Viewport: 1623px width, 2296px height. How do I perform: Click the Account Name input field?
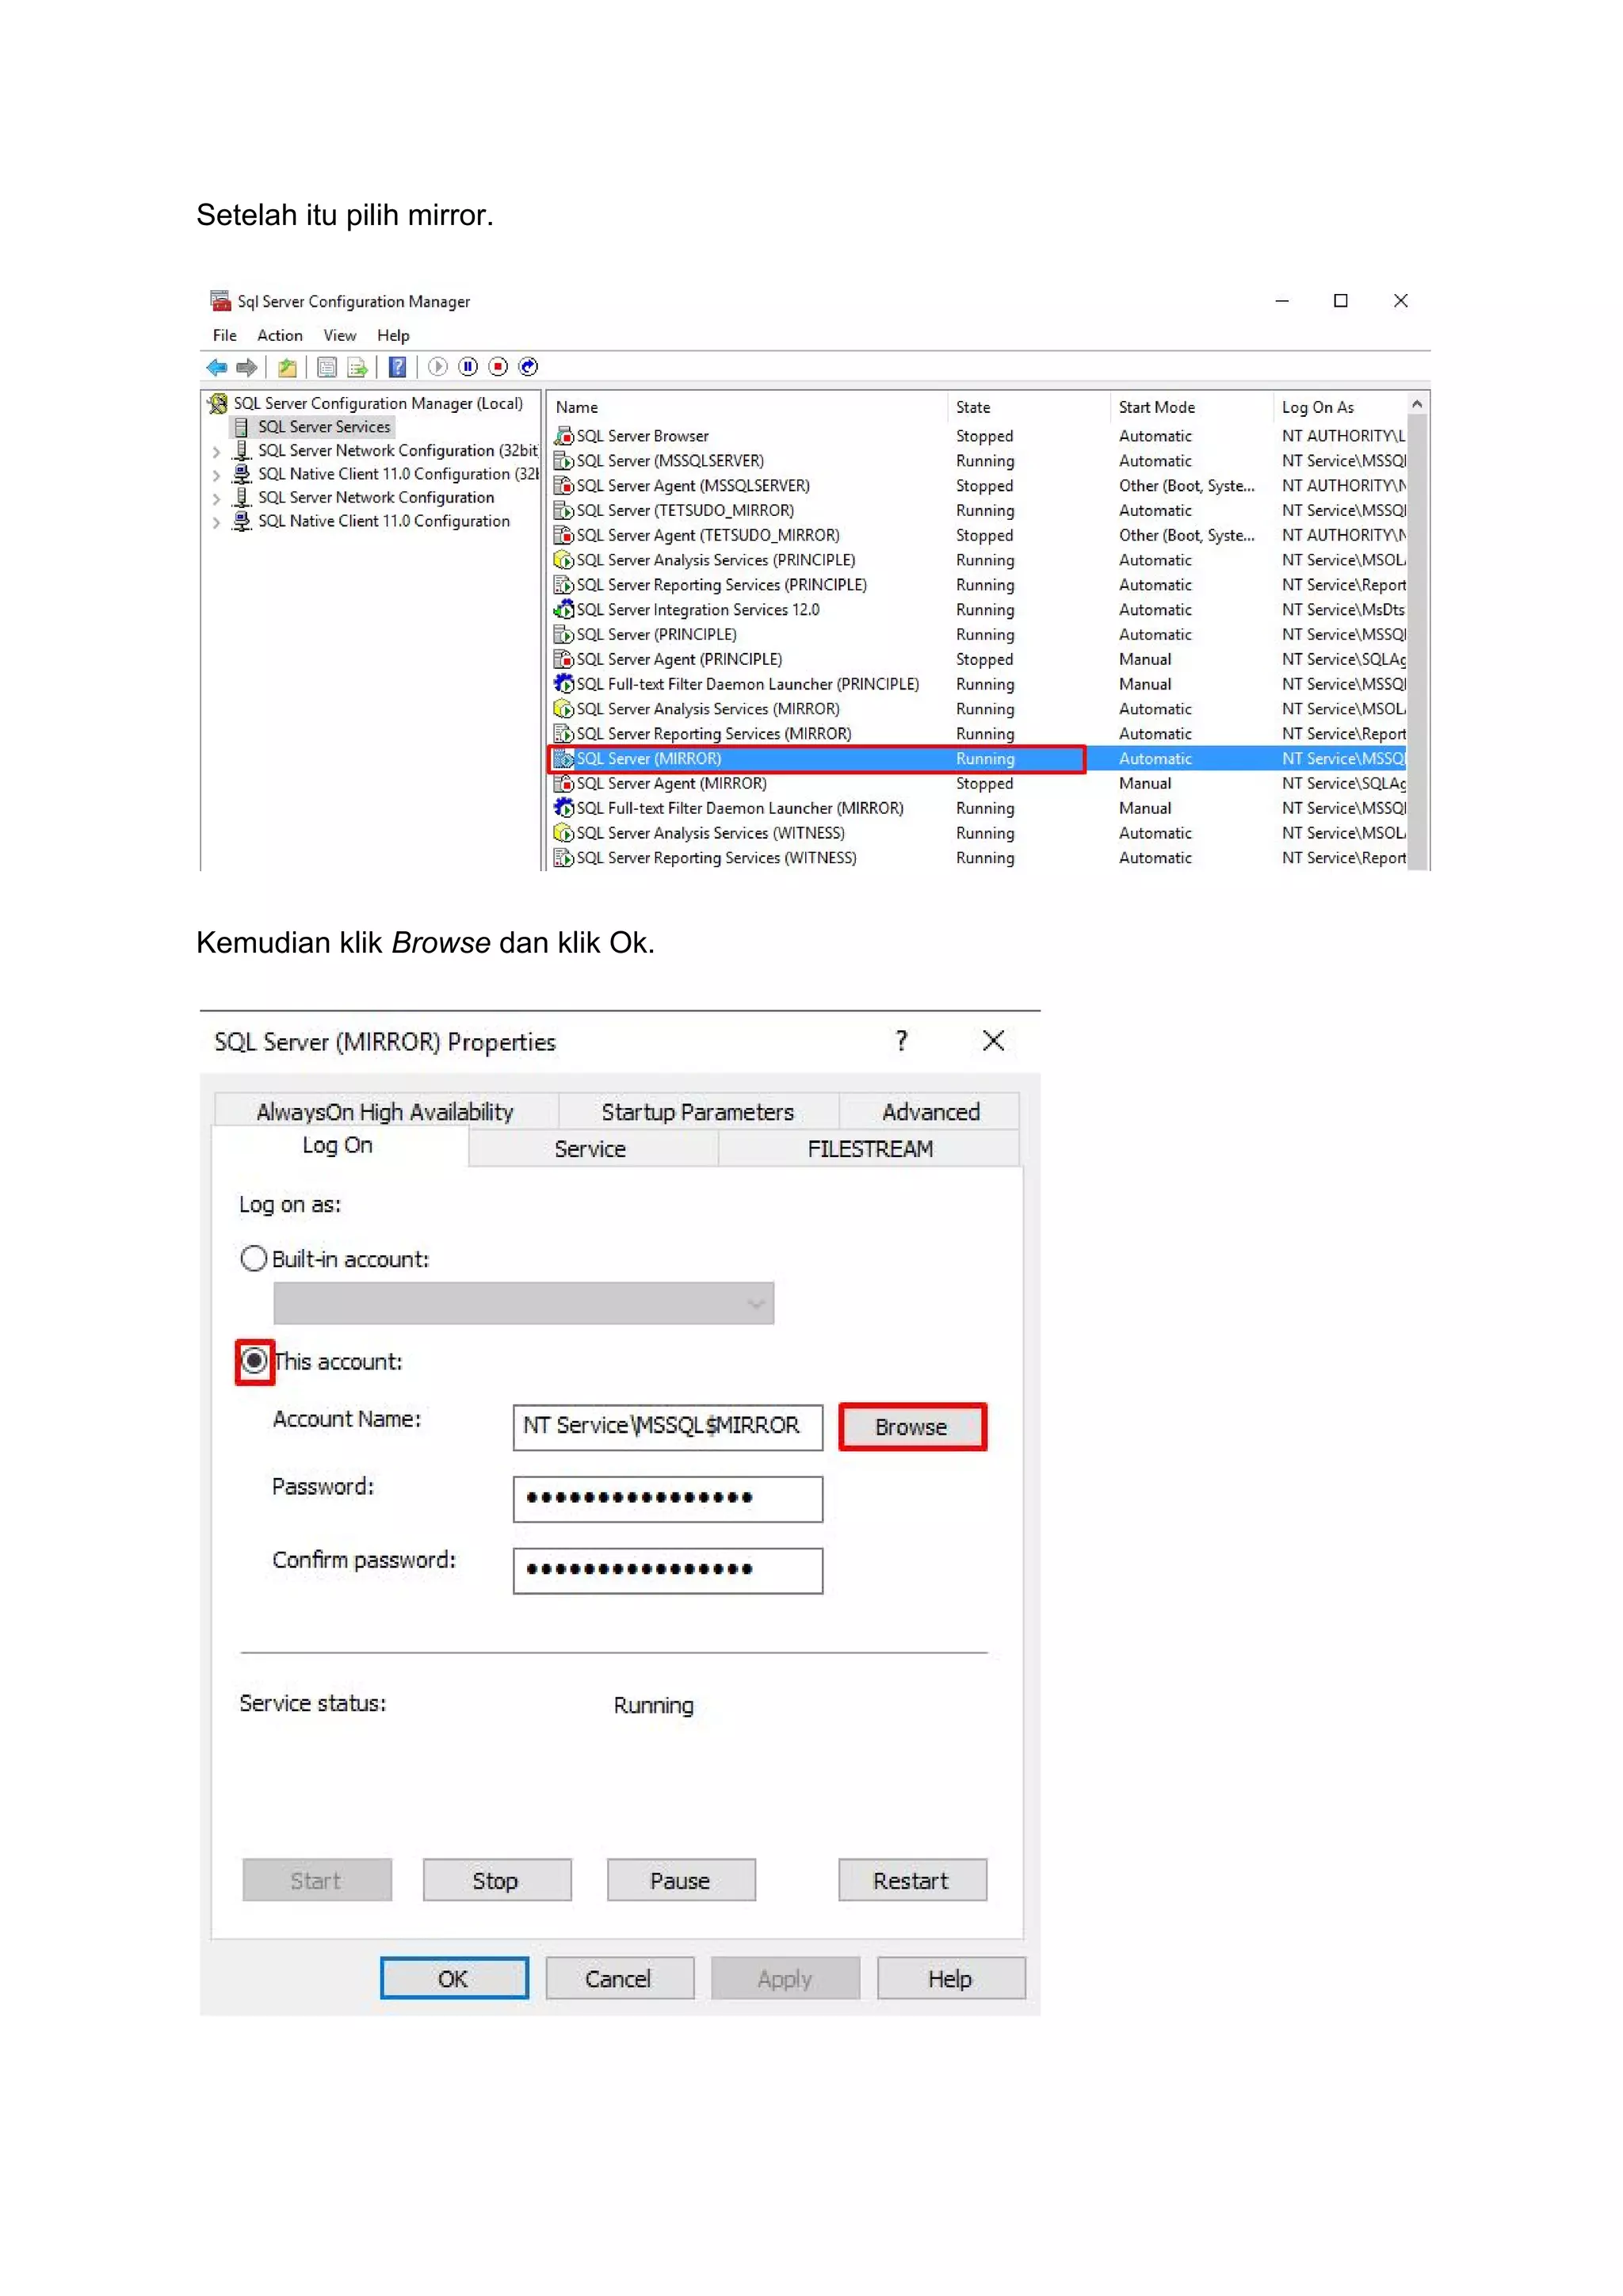click(667, 1426)
